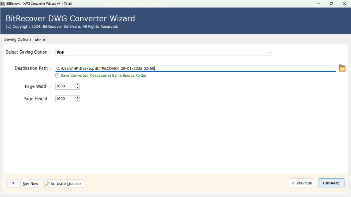Click the Page Width value field
This screenshot has height=197, width=351.
66,86
